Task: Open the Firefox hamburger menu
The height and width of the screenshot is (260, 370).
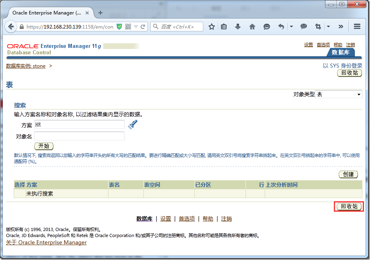Action: point(357,27)
